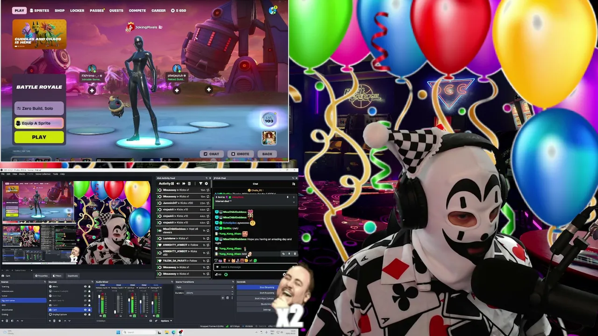
Task: Toggle the lock on the Cam source
Action: [x=89, y=310]
